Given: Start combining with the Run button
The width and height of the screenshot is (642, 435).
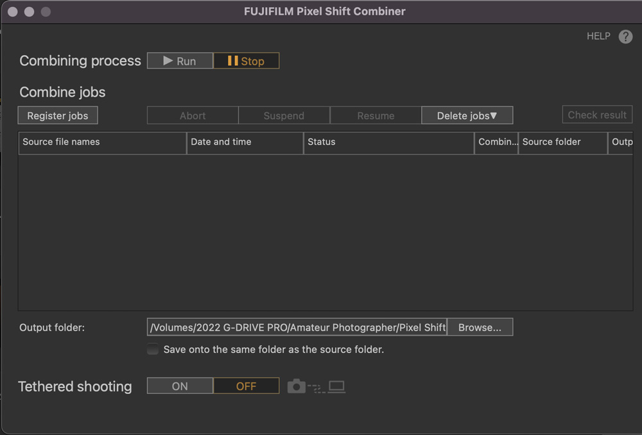Looking at the screenshot, I should [180, 61].
